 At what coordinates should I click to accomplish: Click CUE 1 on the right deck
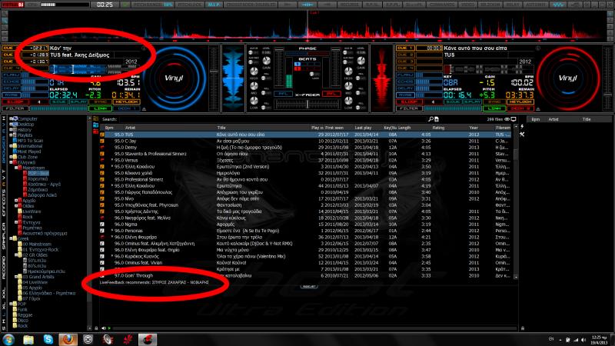405,48
